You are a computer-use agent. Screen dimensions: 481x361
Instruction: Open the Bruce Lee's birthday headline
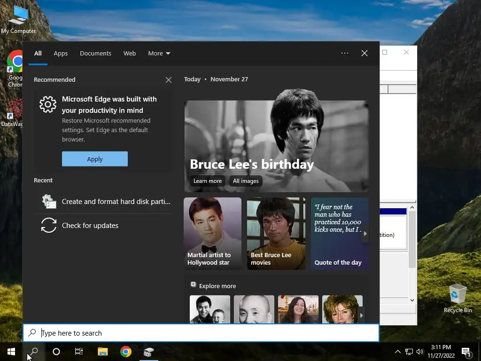[x=252, y=164]
